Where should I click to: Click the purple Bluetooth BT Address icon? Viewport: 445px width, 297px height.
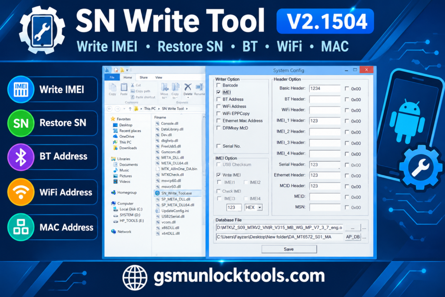(x=21, y=157)
